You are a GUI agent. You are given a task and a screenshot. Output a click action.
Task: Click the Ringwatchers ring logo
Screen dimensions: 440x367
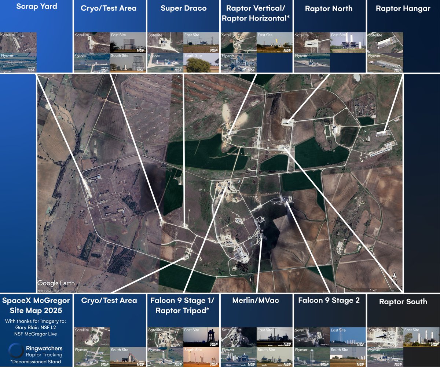pos(16,350)
